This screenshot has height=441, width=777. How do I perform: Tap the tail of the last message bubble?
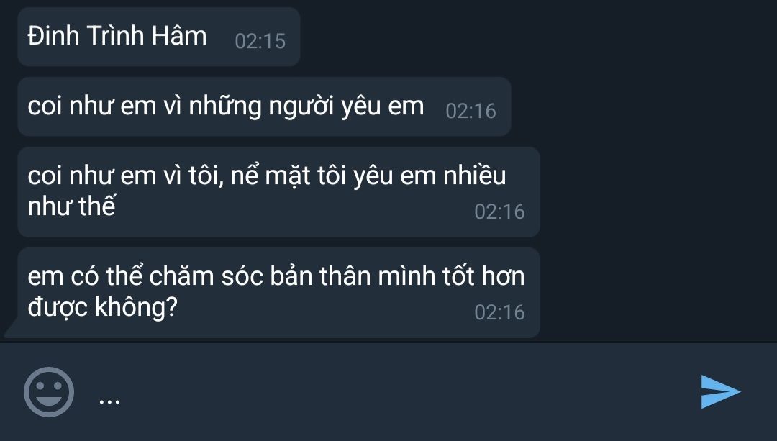(11, 331)
